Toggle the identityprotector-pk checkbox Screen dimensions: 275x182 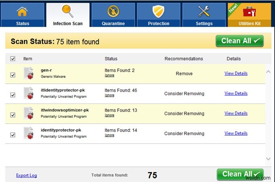12,135
